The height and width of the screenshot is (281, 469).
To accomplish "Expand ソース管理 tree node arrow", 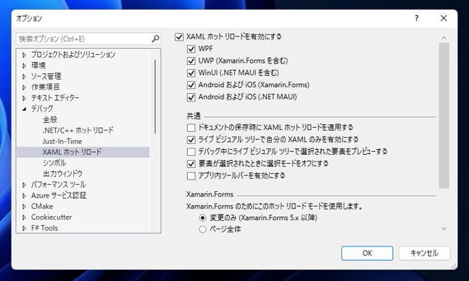I will click(24, 77).
